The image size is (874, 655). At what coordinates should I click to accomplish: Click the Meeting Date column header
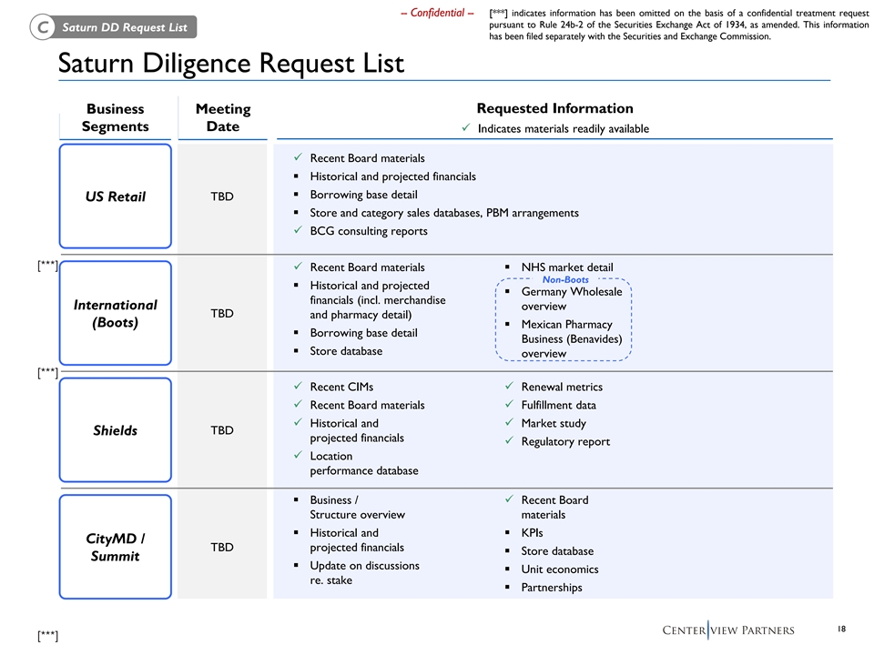pyautogui.click(x=223, y=117)
